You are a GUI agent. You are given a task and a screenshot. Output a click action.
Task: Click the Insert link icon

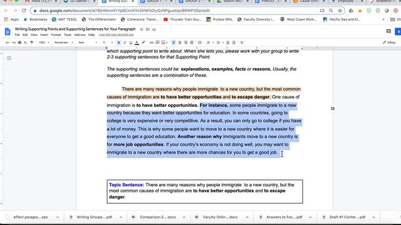point(152,42)
